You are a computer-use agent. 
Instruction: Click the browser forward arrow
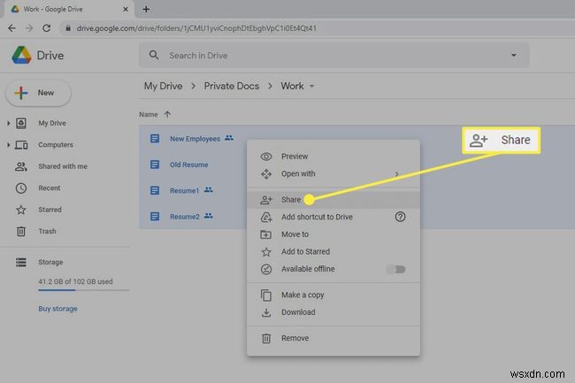29,28
